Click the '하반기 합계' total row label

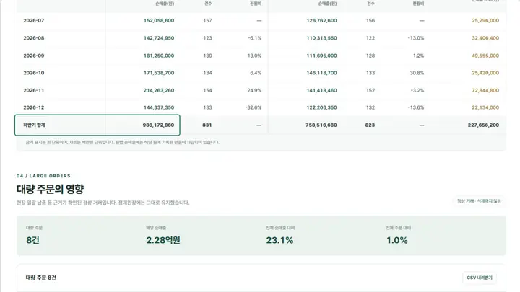(34, 125)
